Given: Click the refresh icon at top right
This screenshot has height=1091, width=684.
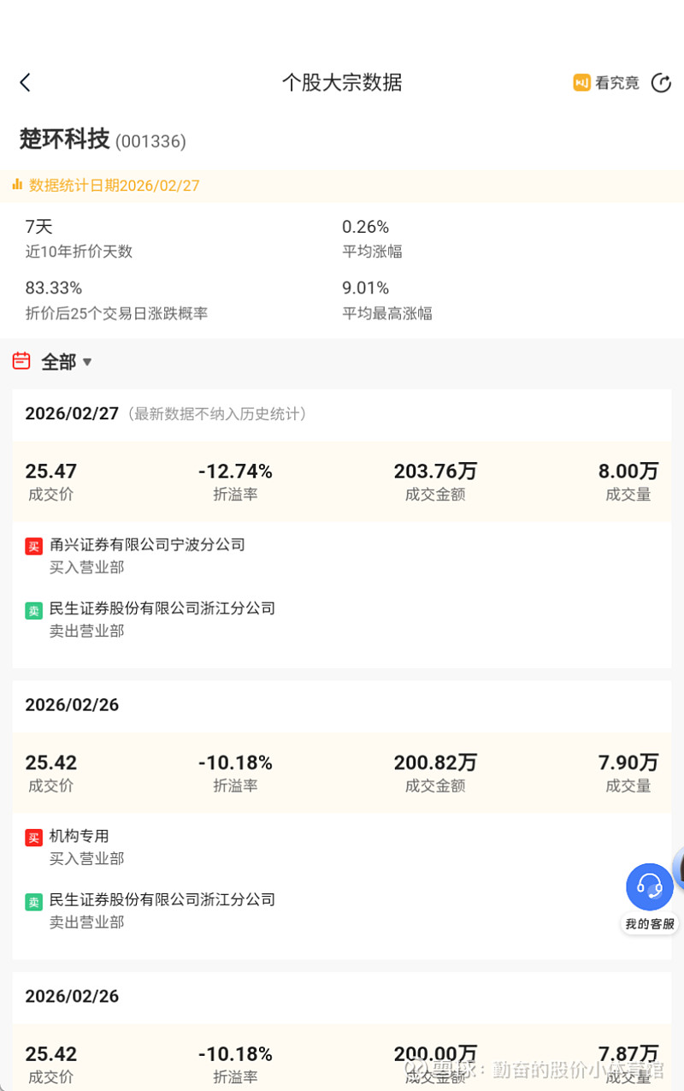Looking at the screenshot, I should pos(661,82).
